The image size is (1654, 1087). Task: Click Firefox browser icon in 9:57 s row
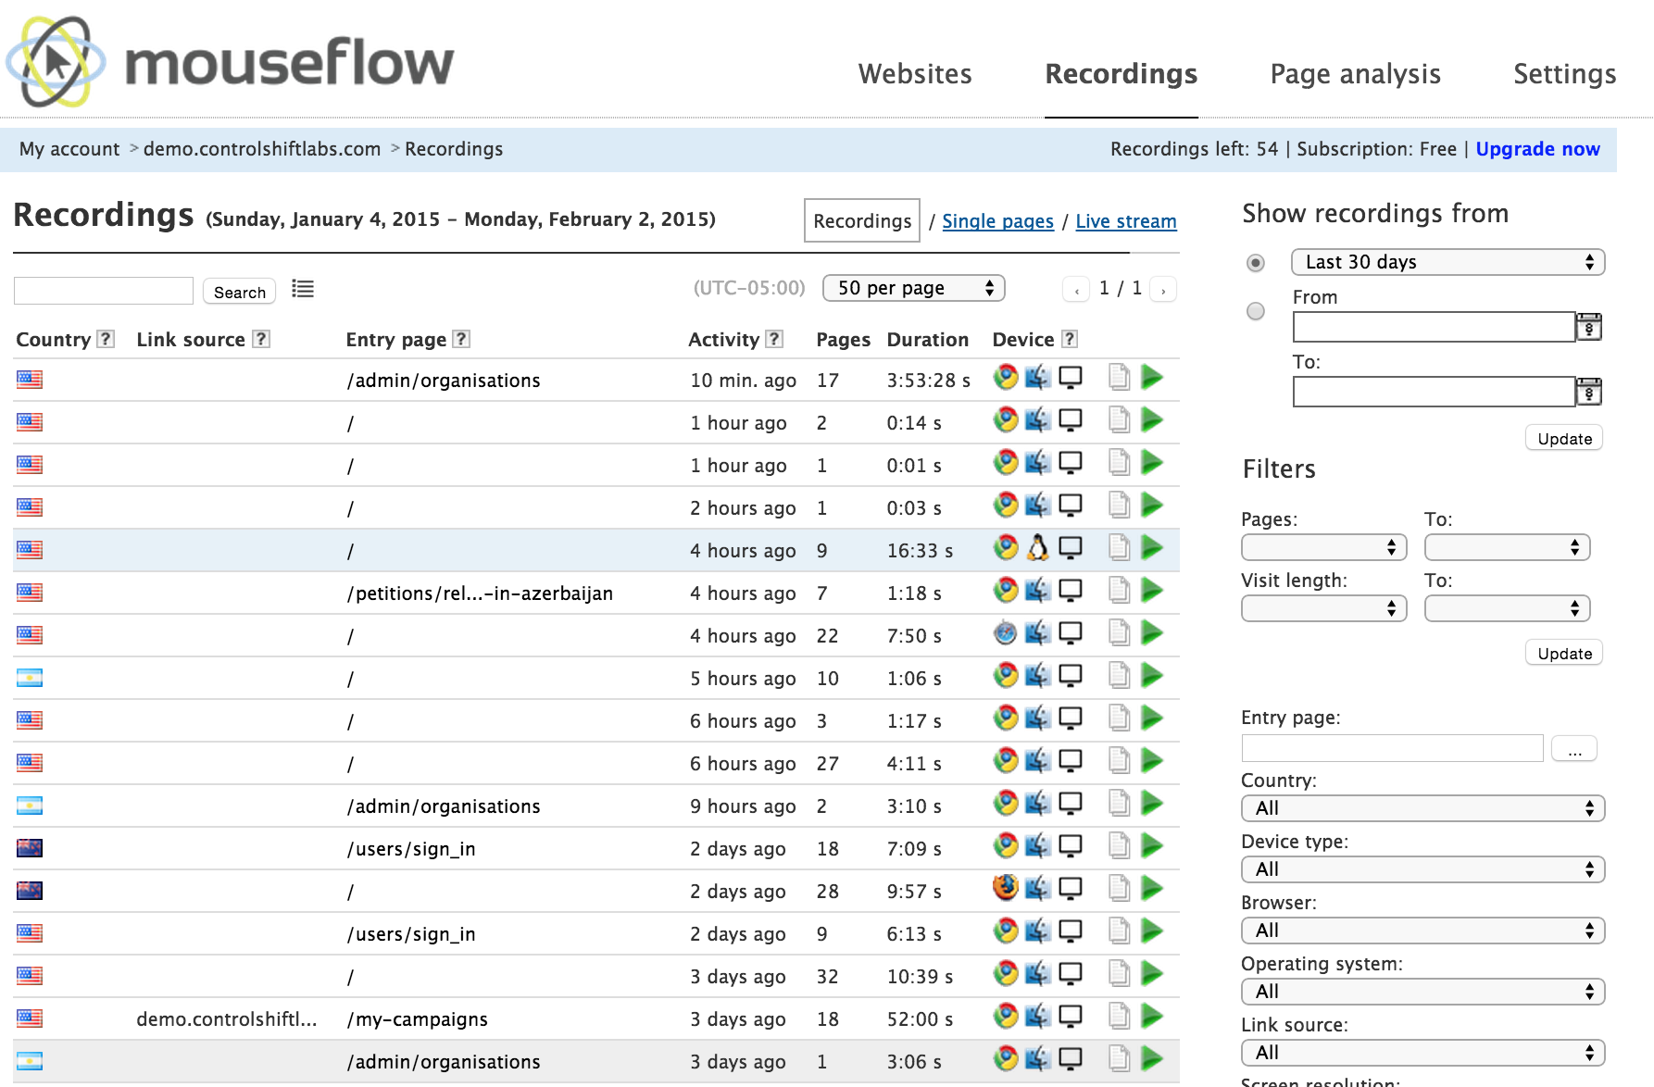point(1005,888)
